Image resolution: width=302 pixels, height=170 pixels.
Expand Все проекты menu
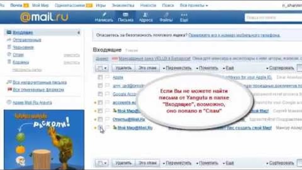pos(194,5)
